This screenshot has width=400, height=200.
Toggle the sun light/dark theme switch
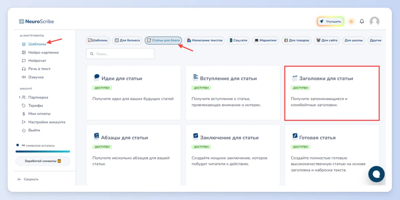click(x=351, y=21)
